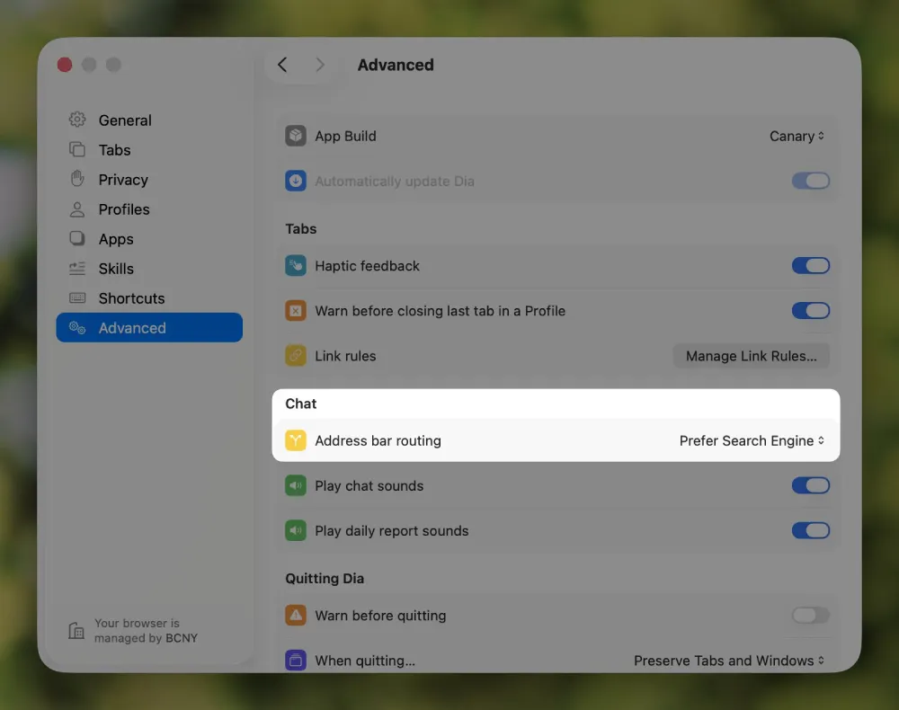
Task: Click the Tabs icon in sidebar
Action: tap(76, 149)
